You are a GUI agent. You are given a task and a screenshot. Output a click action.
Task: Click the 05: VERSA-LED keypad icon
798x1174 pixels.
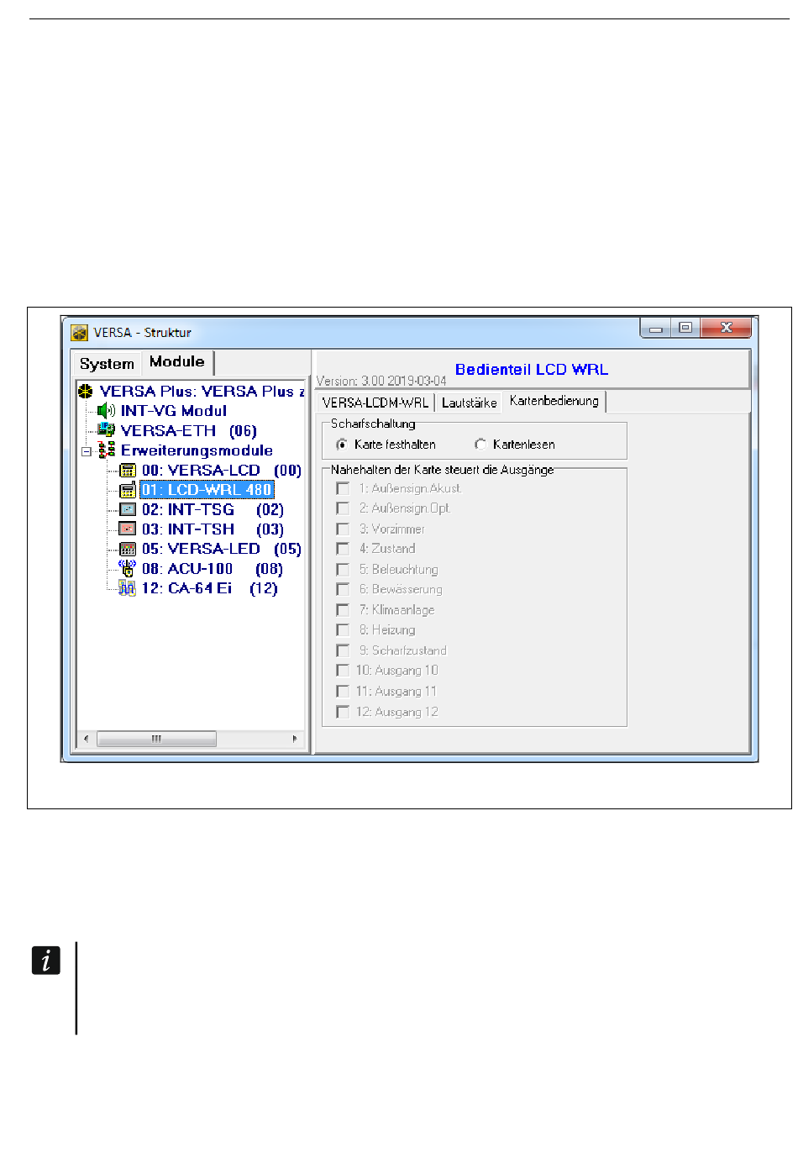point(128,549)
